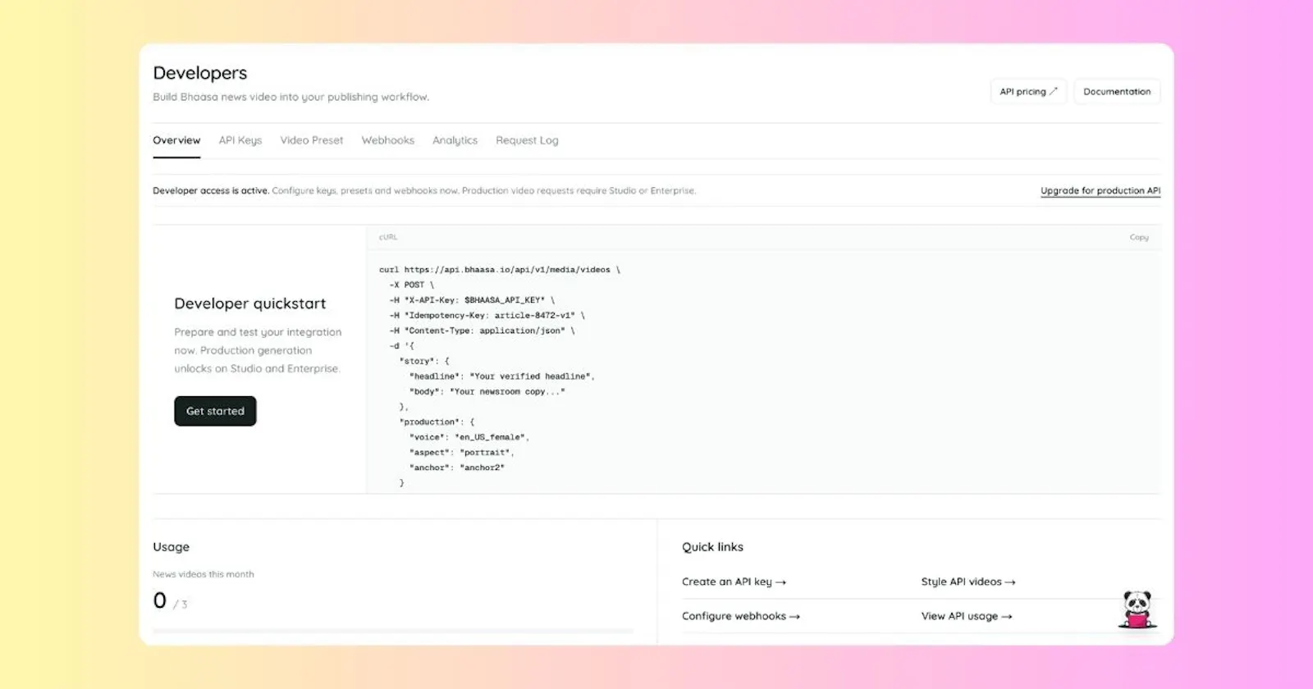Click the usage count value 0
The image size is (1313, 689).
[160, 600]
